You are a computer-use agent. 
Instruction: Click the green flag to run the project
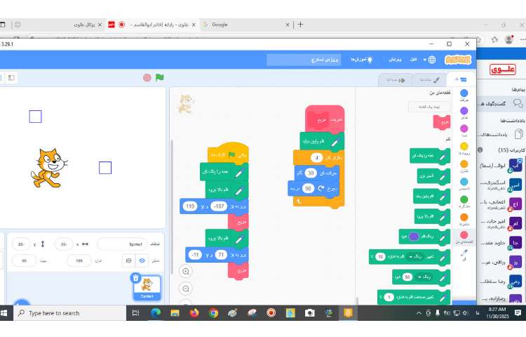160,77
